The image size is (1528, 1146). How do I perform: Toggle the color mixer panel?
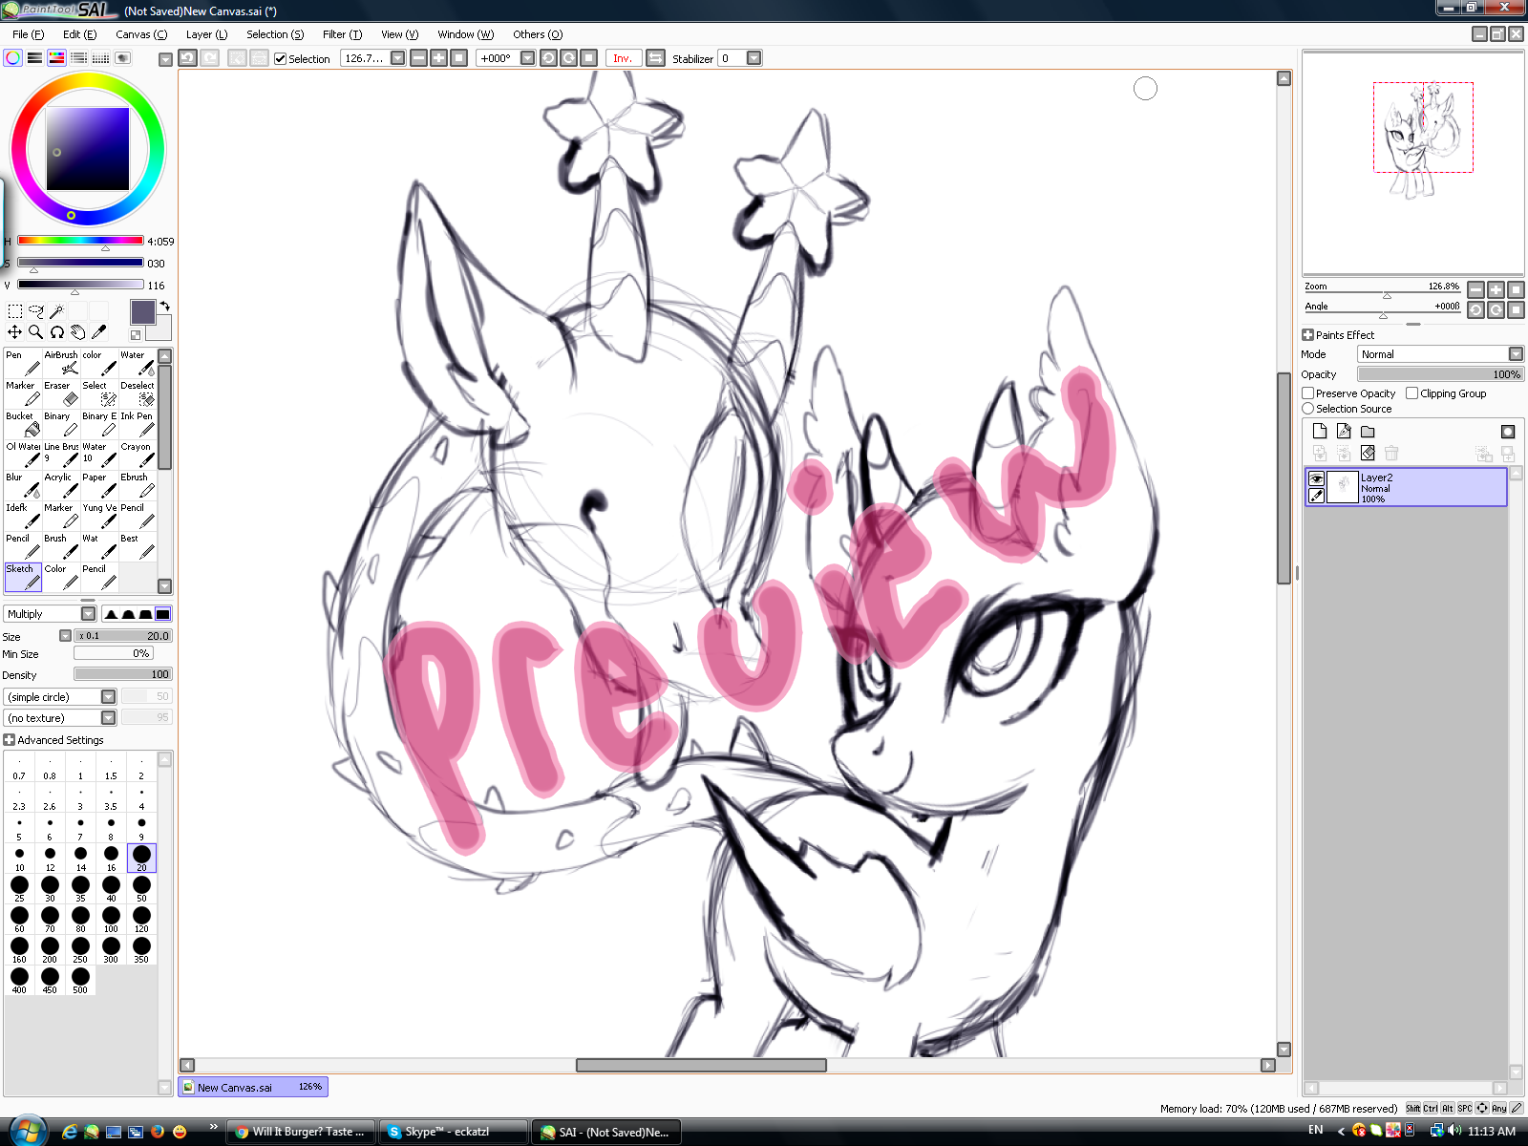point(79,58)
